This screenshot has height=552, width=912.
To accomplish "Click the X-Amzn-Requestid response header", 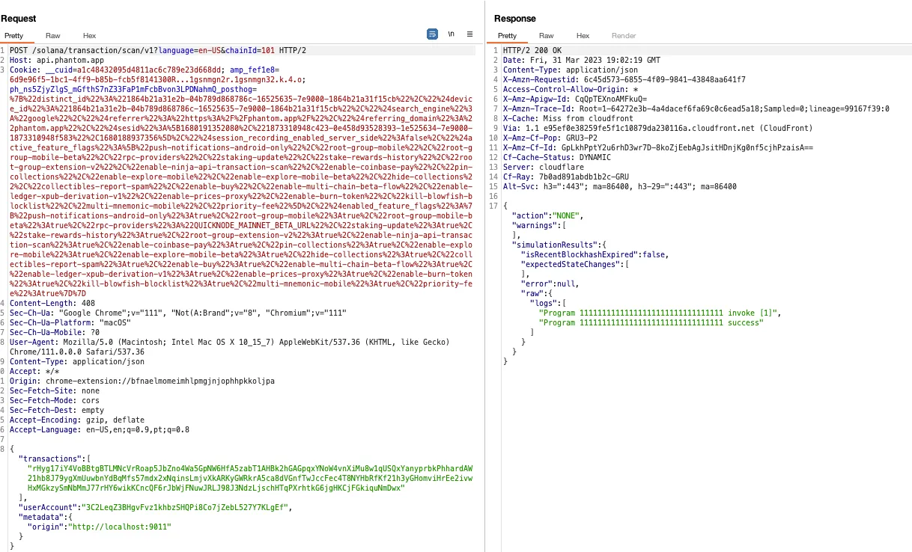I will pos(624,79).
